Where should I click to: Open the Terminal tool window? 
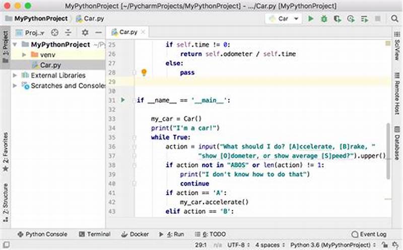pyautogui.click(x=95, y=234)
